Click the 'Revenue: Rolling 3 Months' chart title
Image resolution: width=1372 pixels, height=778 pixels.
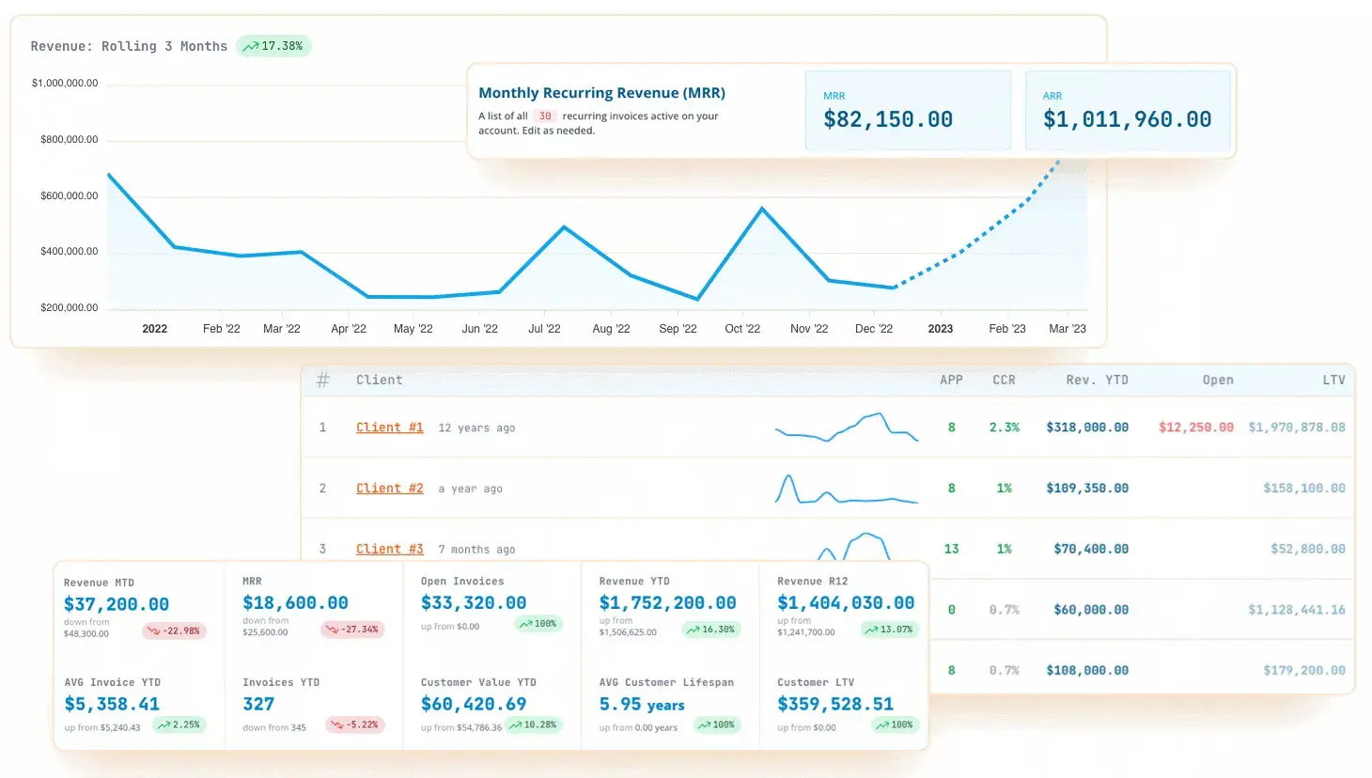pyautogui.click(x=129, y=46)
